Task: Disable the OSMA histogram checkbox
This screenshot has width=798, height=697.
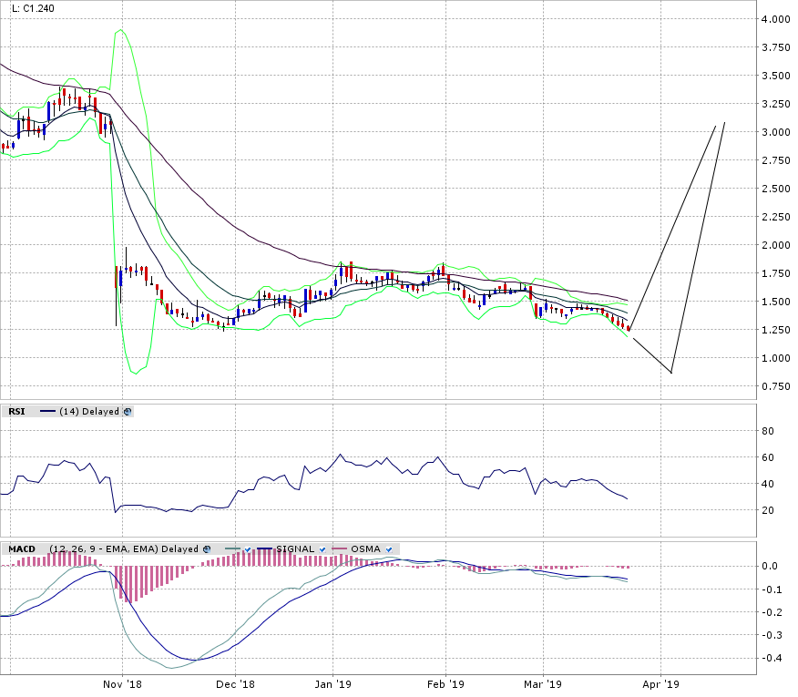Action: pyautogui.click(x=389, y=549)
